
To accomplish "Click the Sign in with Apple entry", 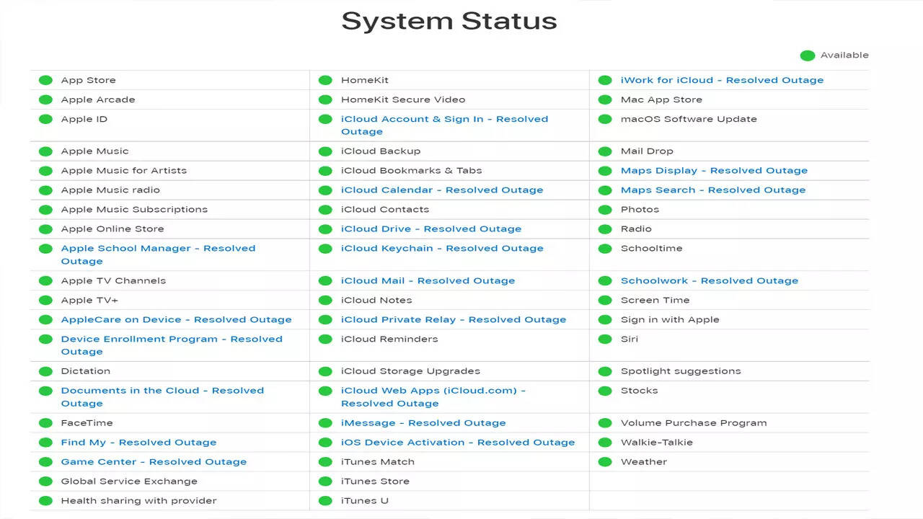I will (x=670, y=320).
